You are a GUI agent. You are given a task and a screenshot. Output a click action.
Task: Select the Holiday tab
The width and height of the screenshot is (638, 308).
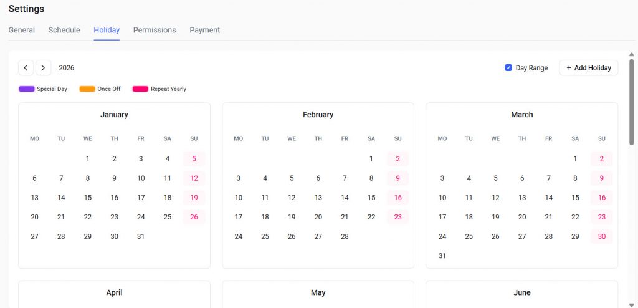click(x=107, y=30)
